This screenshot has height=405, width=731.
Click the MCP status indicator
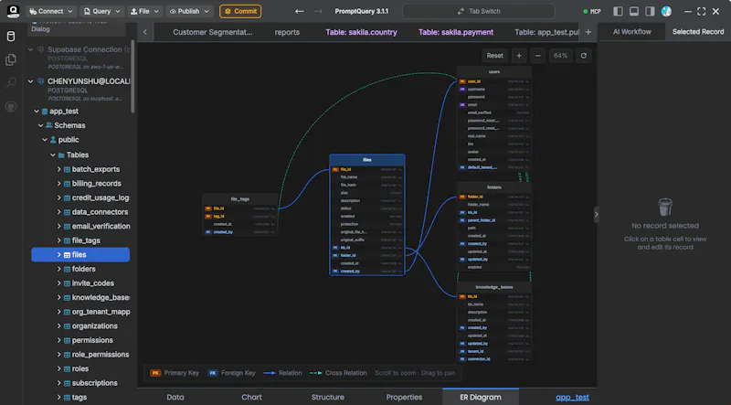click(592, 11)
